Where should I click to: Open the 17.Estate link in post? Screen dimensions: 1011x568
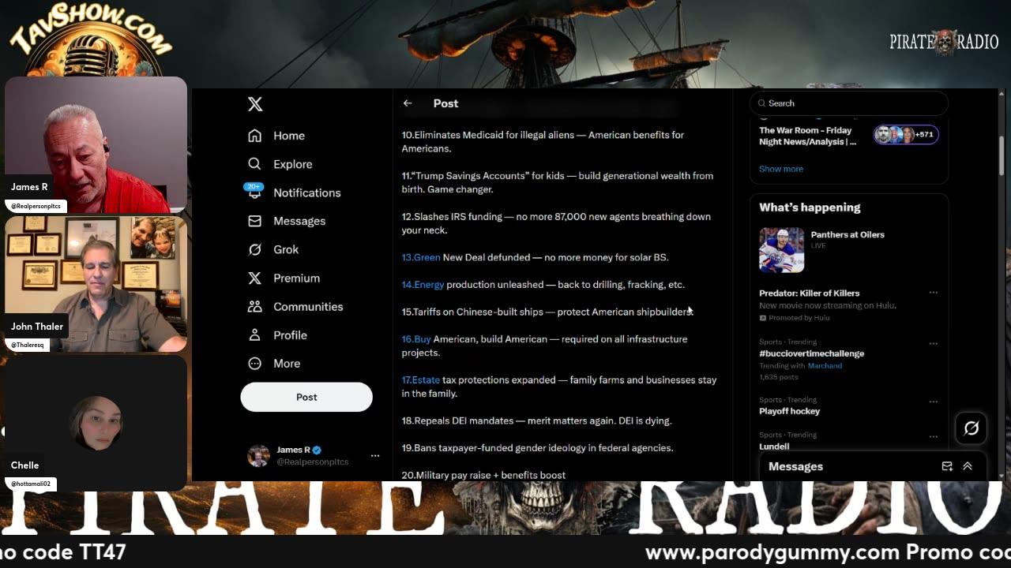click(420, 380)
